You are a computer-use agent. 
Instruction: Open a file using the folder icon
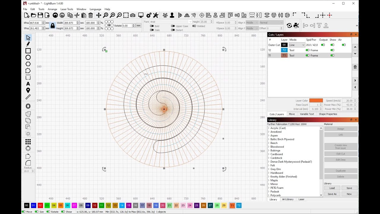(34, 15)
